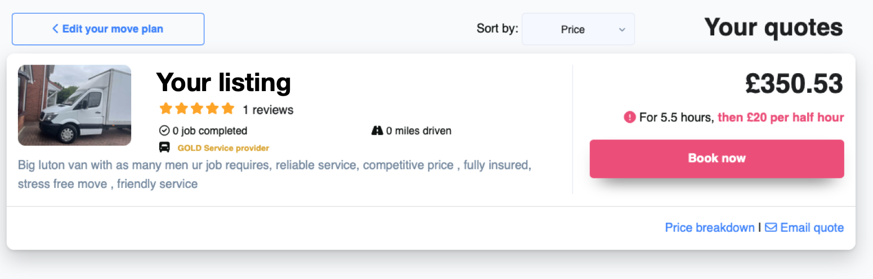Click the then £20 per half hour text
Screen dimensions: 873x279
click(x=781, y=118)
